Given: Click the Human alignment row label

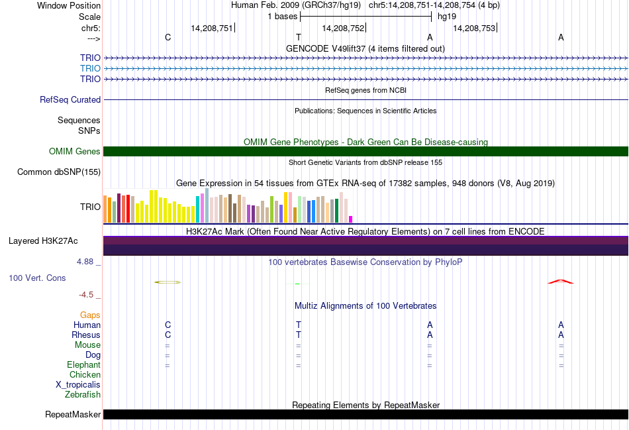Looking at the screenshot, I should [87, 325].
